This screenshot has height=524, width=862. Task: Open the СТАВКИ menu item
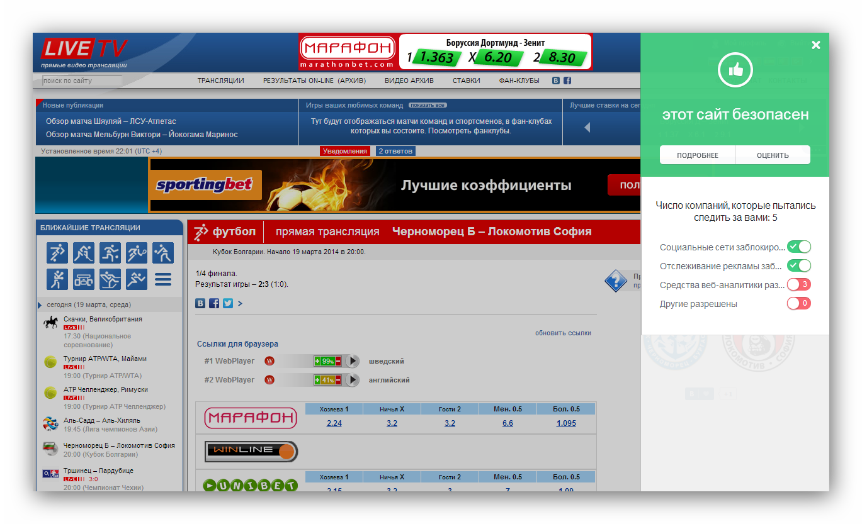pyautogui.click(x=466, y=81)
